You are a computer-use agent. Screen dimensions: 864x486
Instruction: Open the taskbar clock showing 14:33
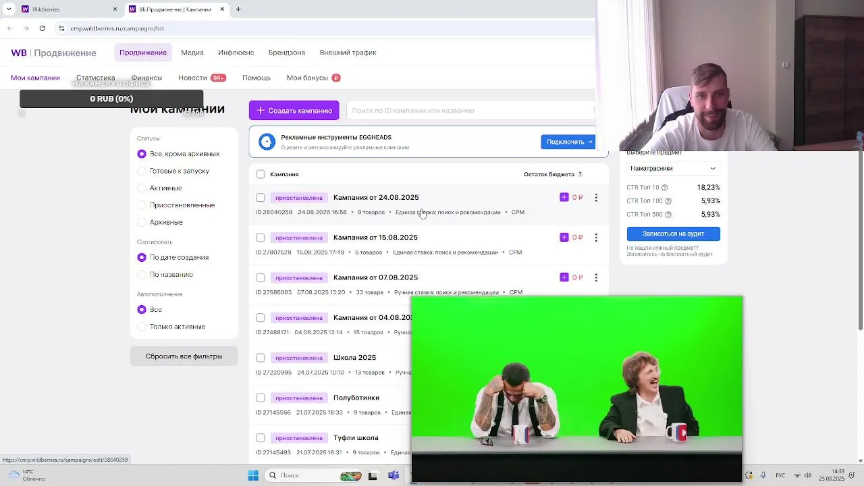[832, 475]
